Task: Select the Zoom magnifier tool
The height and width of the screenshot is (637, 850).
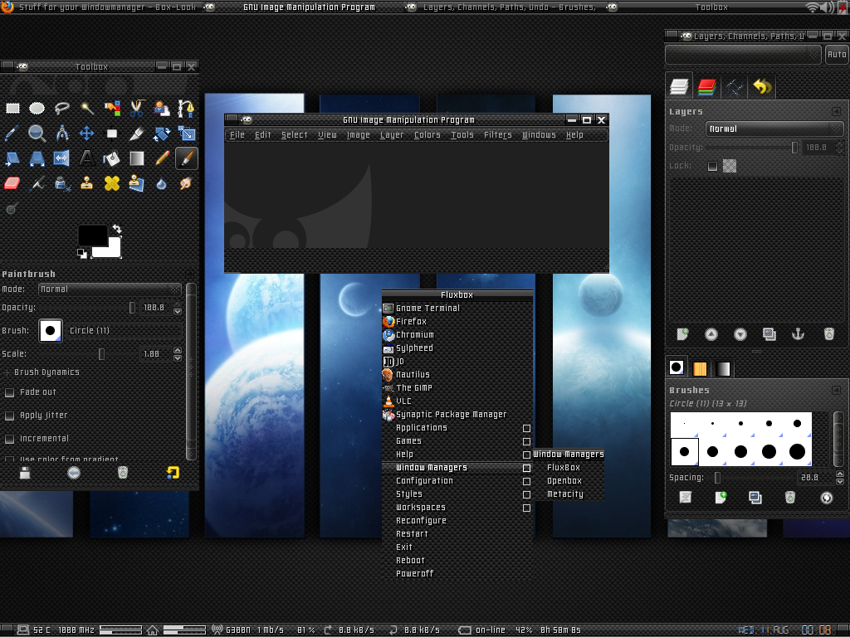Action: [x=37, y=134]
